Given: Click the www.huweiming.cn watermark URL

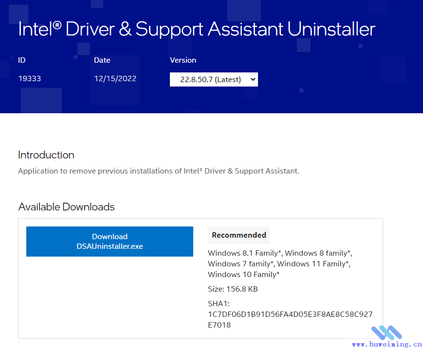Looking at the screenshot, I should (x=386, y=344).
